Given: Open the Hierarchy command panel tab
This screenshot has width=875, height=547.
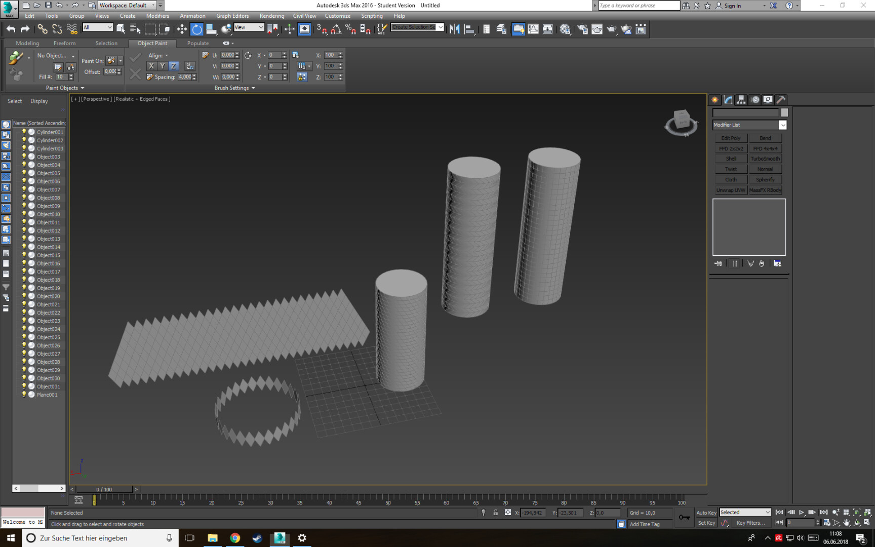Looking at the screenshot, I should tap(741, 100).
